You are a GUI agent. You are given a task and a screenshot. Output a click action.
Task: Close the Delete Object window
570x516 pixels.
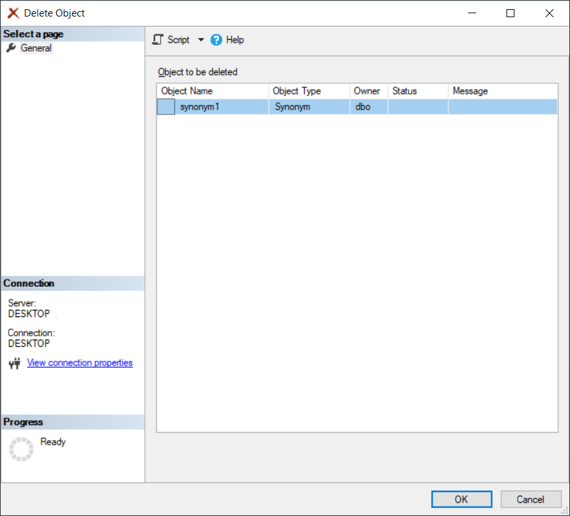point(550,13)
